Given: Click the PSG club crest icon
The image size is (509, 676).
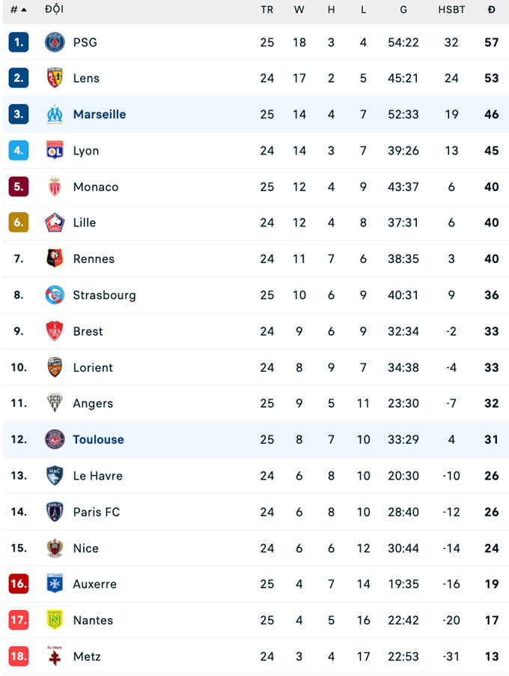Looking at the screenshot, I should coord(55,42).
